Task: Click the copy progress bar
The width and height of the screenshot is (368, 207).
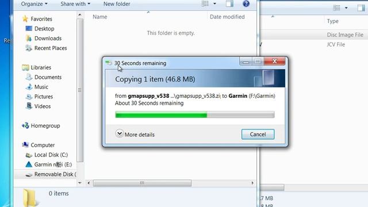Action: 195,115
